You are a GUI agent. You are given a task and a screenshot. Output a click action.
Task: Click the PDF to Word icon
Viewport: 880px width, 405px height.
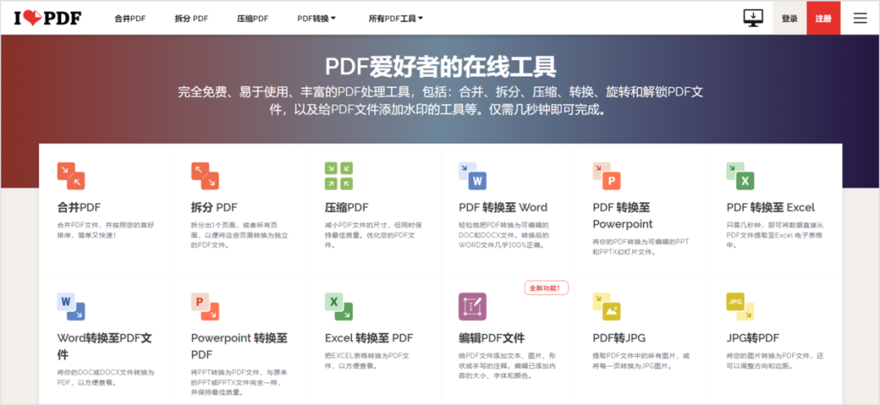(473, 175)
